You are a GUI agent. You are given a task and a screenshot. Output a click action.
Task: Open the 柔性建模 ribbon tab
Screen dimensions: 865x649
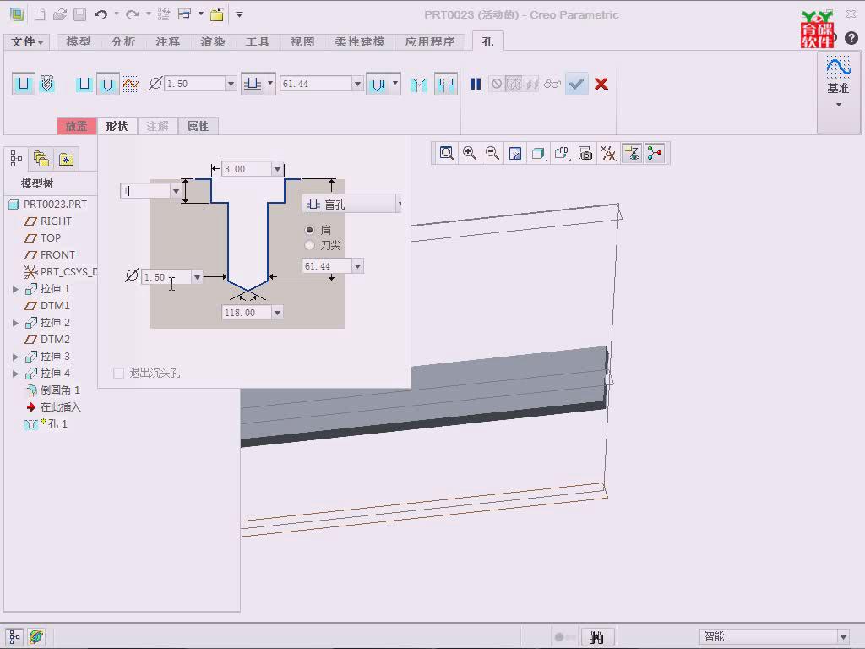pos(360,42)
